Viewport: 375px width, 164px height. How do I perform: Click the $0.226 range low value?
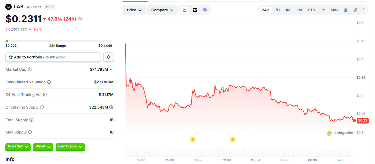(11, 46)
